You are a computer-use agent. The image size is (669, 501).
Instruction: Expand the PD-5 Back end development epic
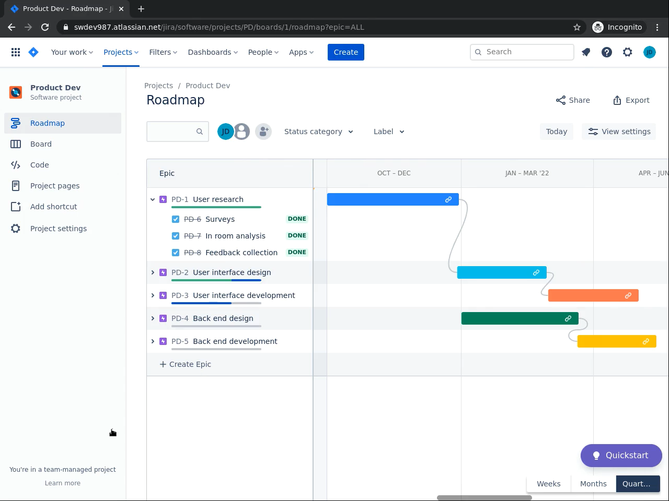click(153, 341)
